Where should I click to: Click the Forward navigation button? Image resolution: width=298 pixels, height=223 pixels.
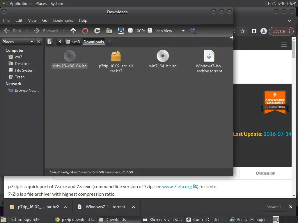point(46,31)
